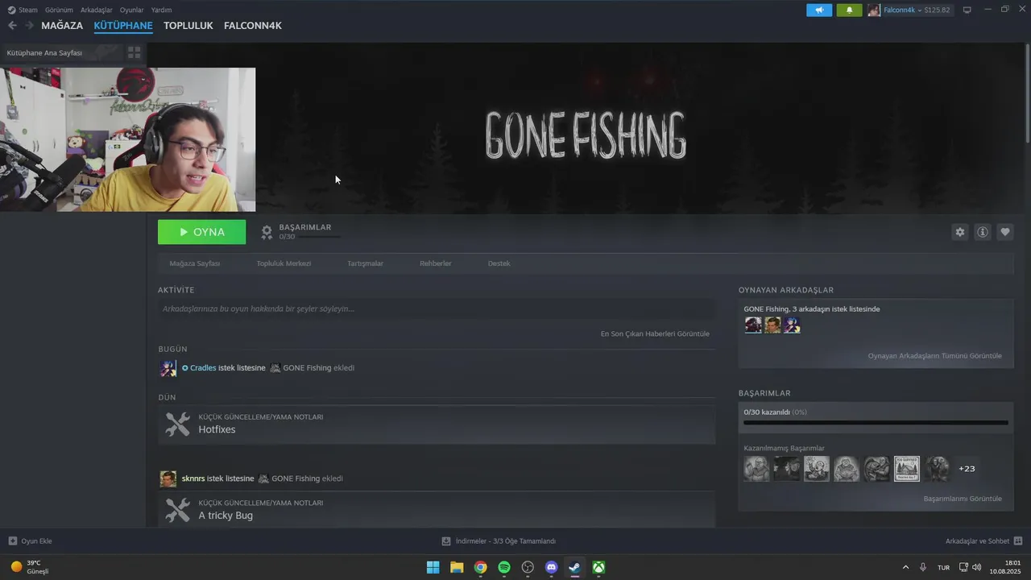Click first unearned achievement icon

tap(756, 469)
